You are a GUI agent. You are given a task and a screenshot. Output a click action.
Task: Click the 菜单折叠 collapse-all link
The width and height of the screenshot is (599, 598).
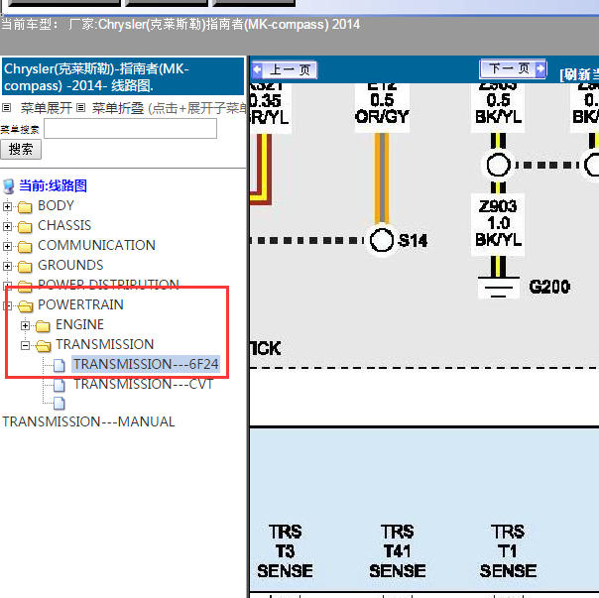pyautogui.click(x=118, y=108)
